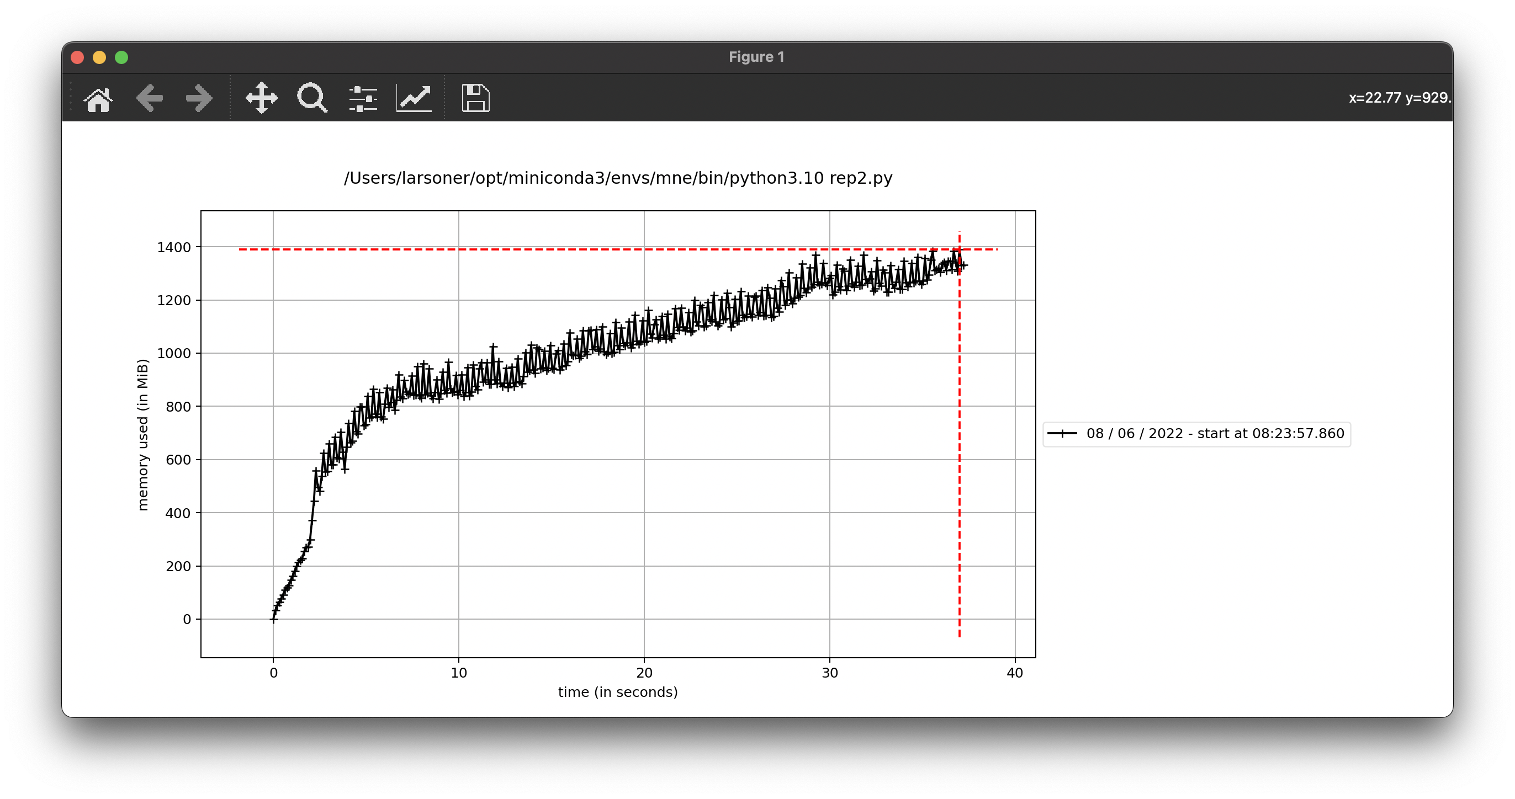Screen dimensions: 1515x799
Task: Go forward to the next view
Action: (199, 98)
